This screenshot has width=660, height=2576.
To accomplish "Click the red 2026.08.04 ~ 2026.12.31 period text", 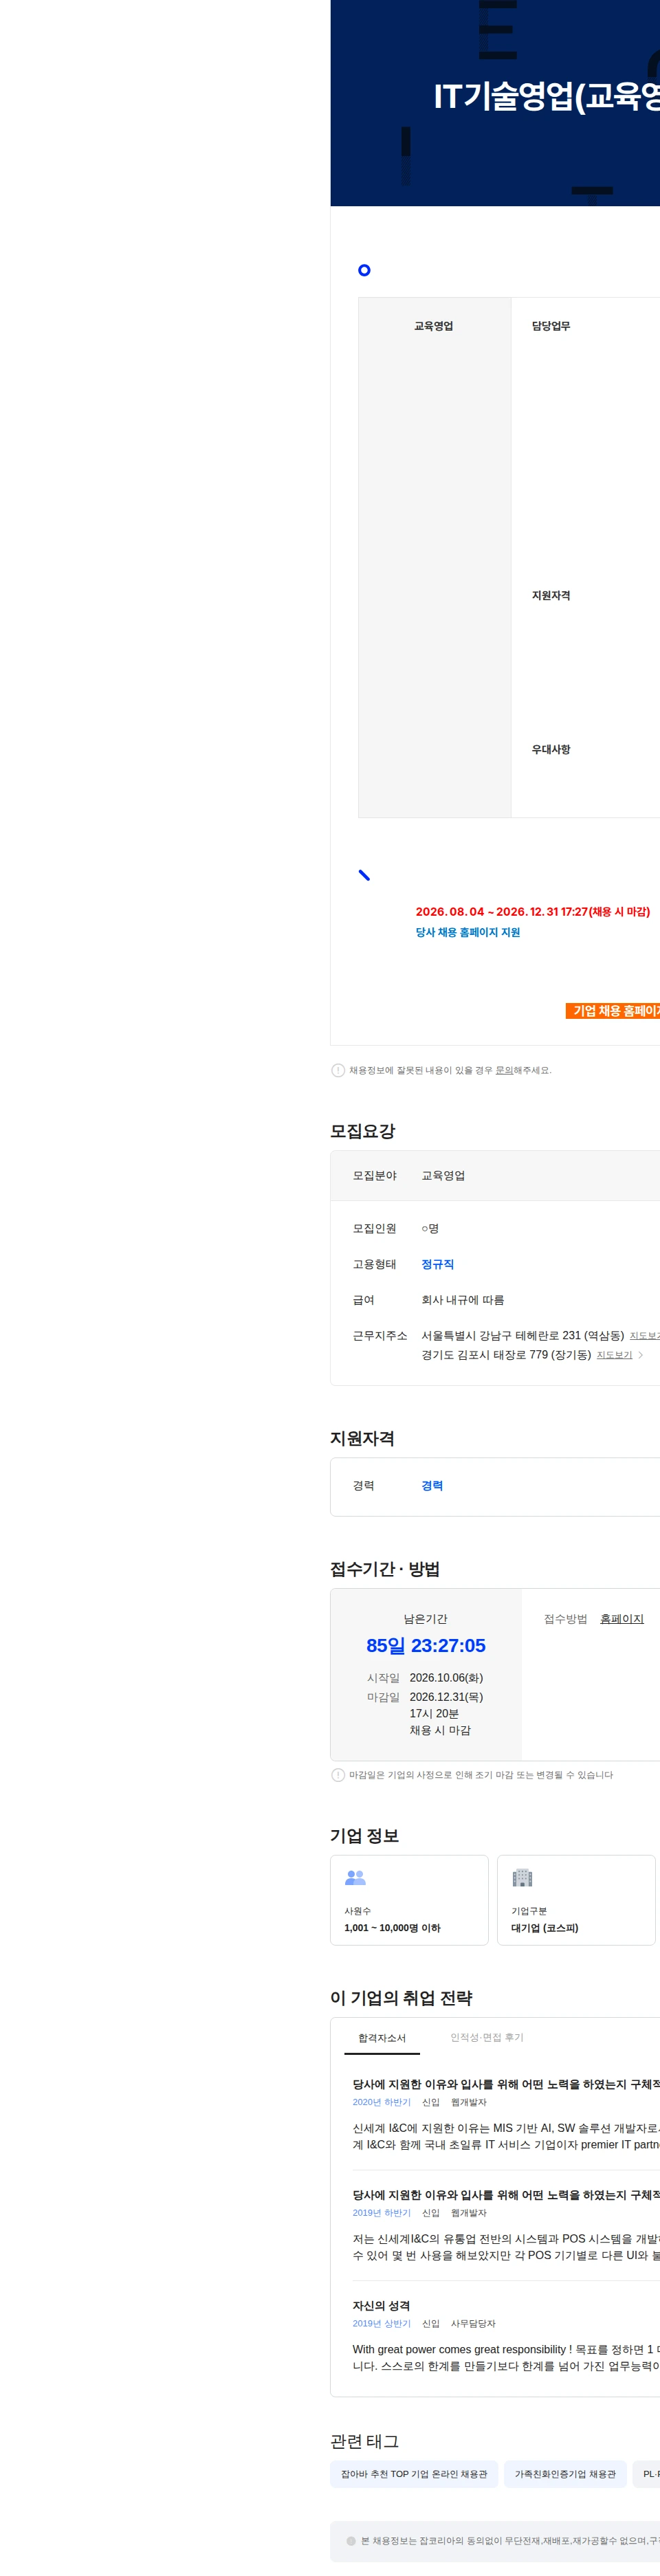I will 533,912.
